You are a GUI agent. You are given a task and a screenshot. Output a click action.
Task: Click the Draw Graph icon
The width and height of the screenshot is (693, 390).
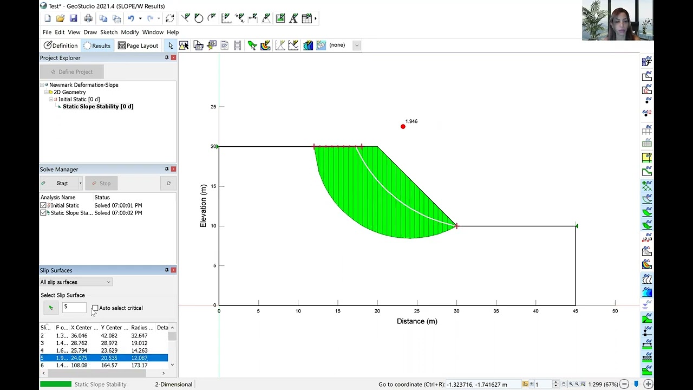click(x=293, y=45)
